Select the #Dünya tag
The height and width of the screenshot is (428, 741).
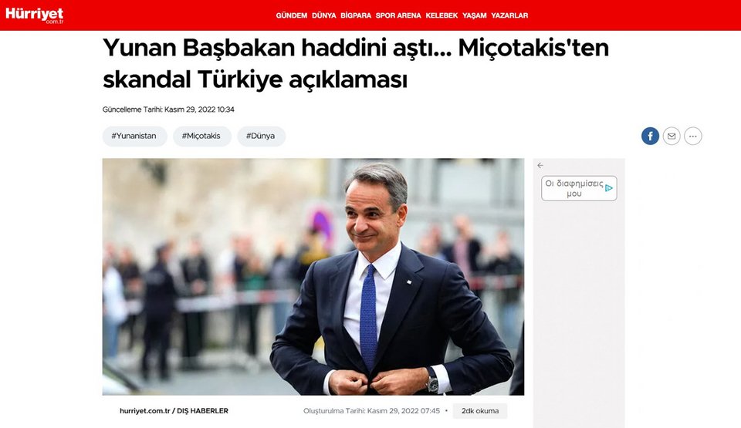click(261, 136)
